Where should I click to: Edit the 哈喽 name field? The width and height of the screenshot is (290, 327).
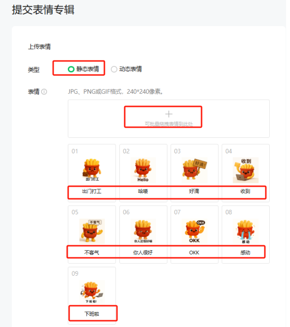tap(143, 191)
